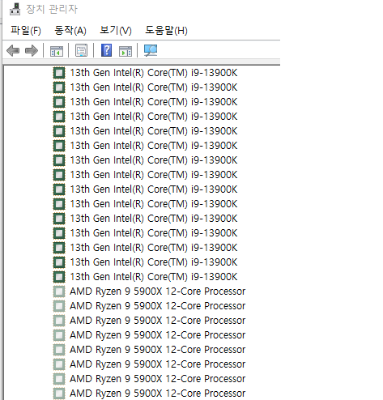Toggle the show/hide action pane icon
The width and height of the screenshot is (383, 400).
tap(126, 51)
